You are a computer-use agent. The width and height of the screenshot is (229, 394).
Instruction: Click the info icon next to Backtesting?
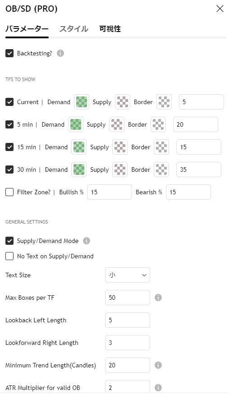pos(60,53)
